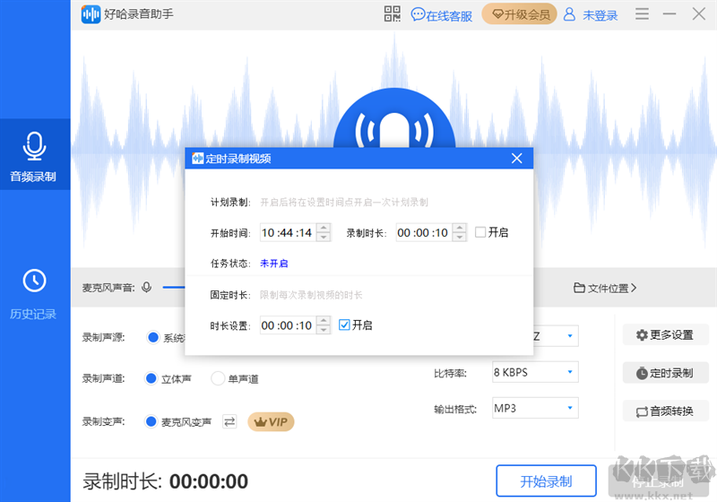Click 开始录制 to start recording
The height and width of the screenshot is (502, 717).
tap(546, 481)
